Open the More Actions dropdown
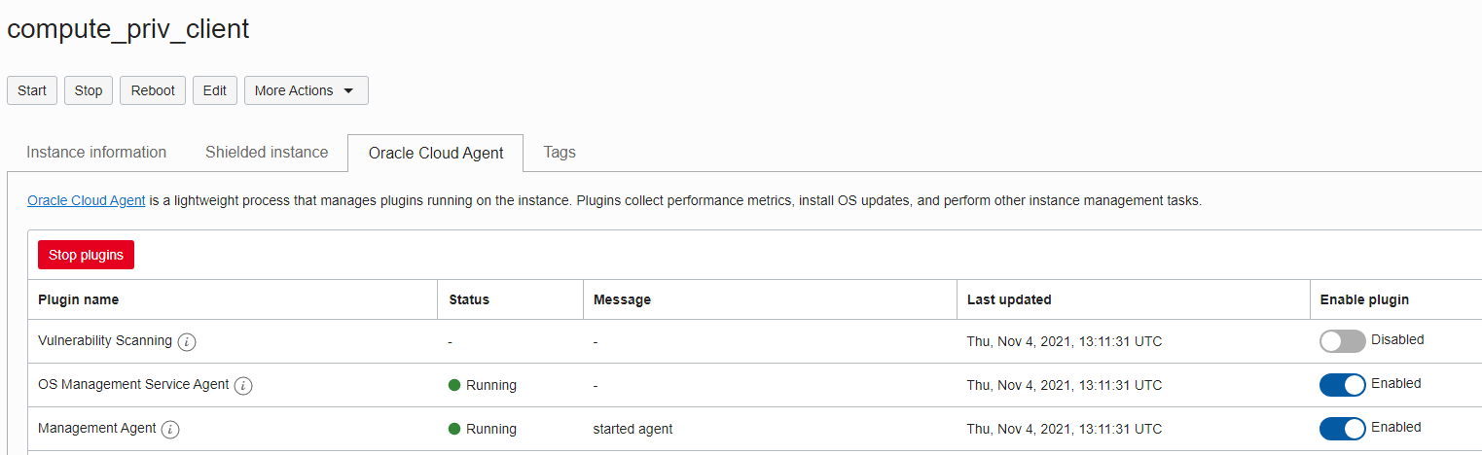This screenshot has height=455, width=1482. (306, 90)
